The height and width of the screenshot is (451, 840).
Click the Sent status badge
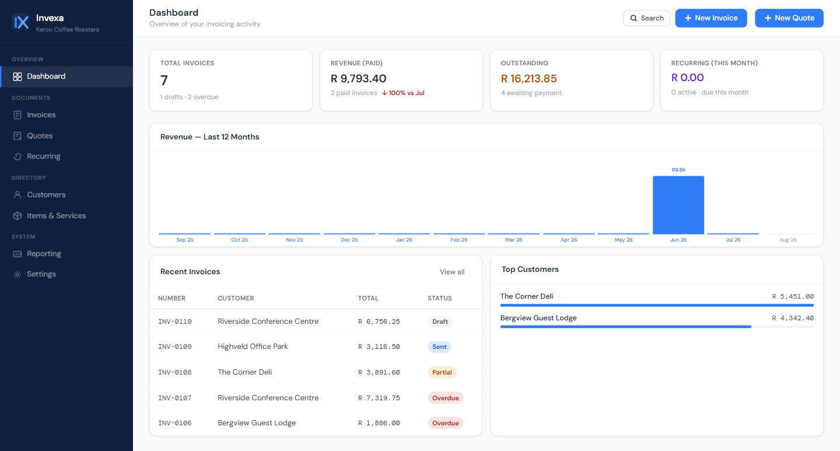click(x=439, y=347)
